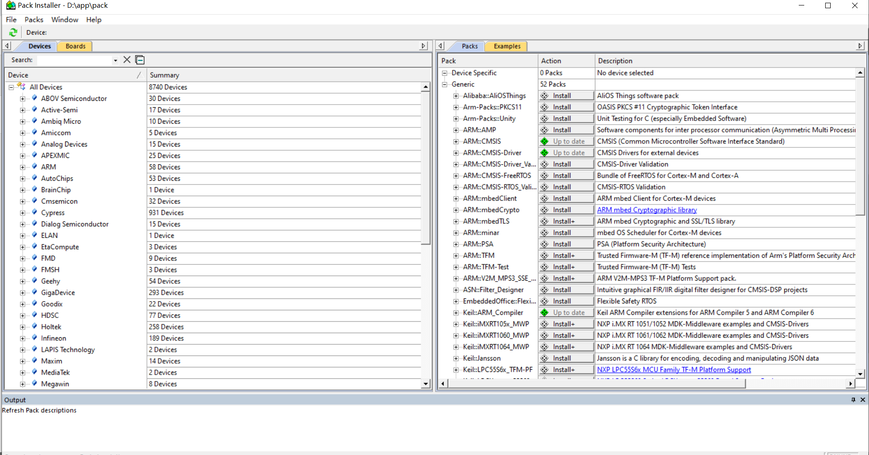Screen dimensions: 869x455
Task: Click the green Refresh packs icon
Action: 13,32
